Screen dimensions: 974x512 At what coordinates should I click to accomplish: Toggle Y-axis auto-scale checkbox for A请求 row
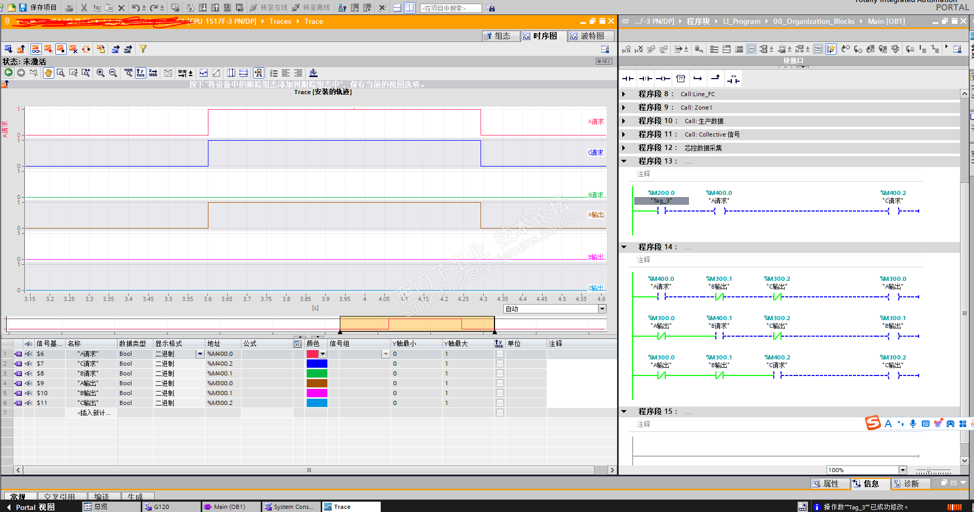(500, 354)
